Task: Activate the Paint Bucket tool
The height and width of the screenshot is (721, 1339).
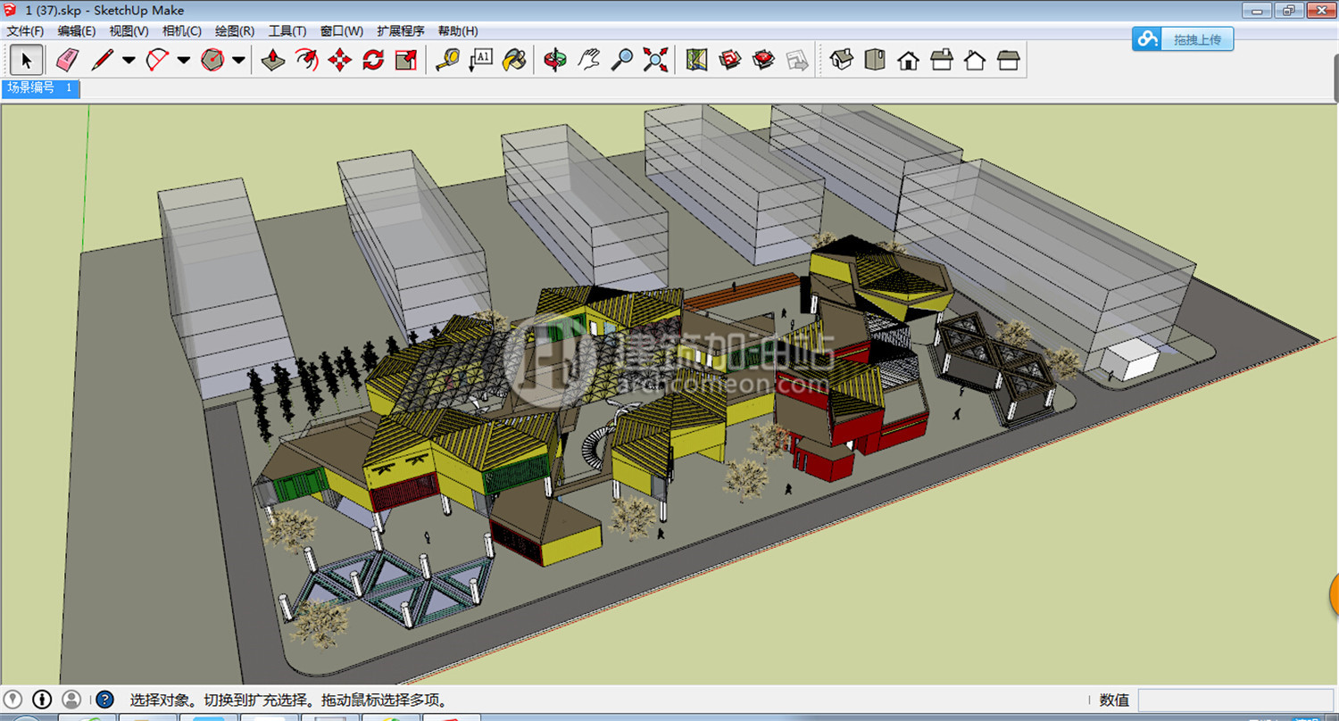Action: click(513, 60)
